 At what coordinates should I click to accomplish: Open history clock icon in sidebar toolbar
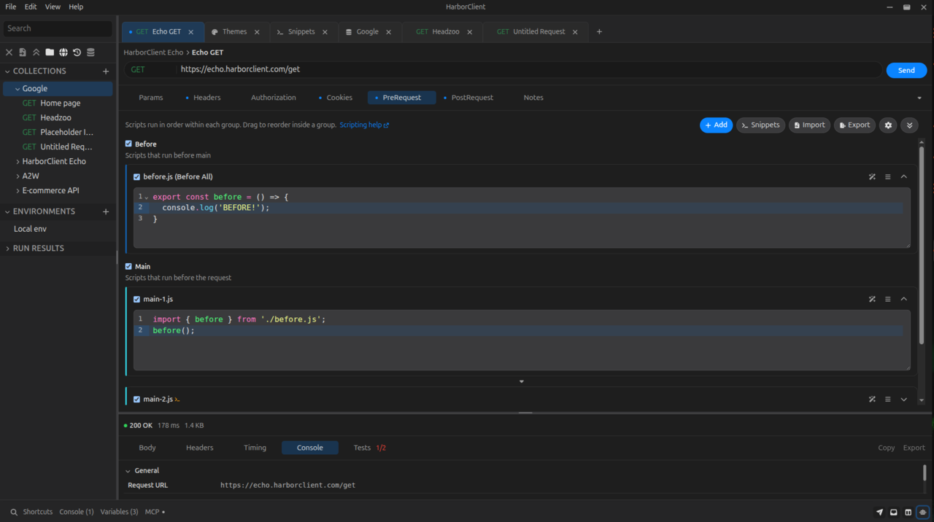pyautogui.click(x=77, y=52)
